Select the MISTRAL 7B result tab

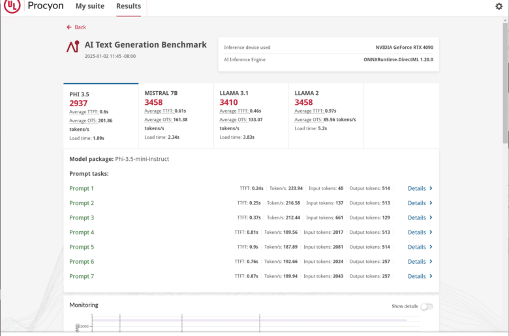tap(176, 116)
